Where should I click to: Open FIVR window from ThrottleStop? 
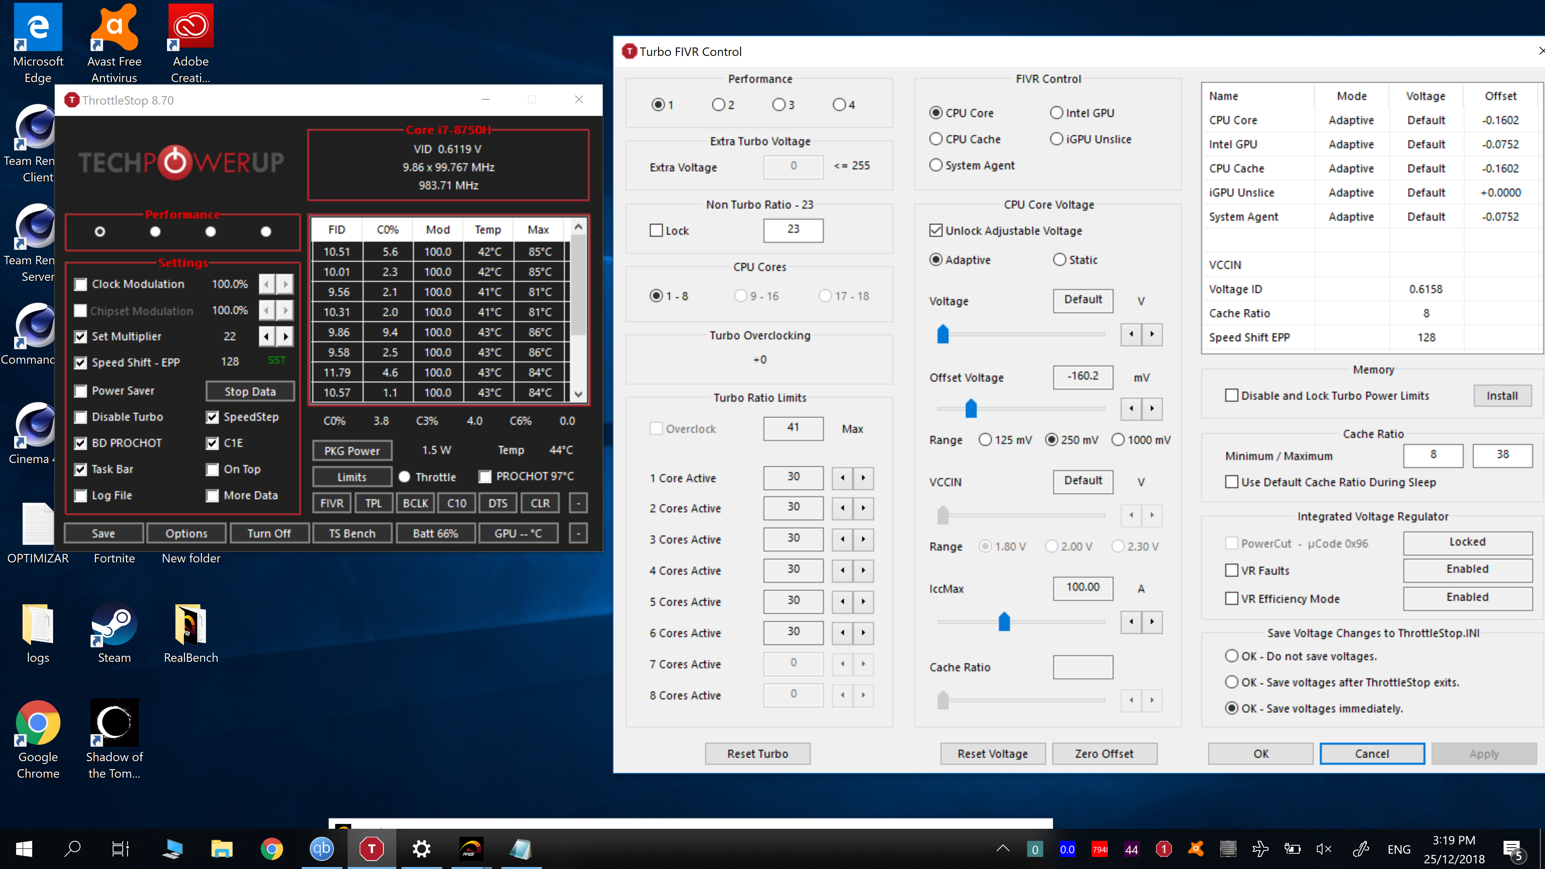tap(332, 503)
